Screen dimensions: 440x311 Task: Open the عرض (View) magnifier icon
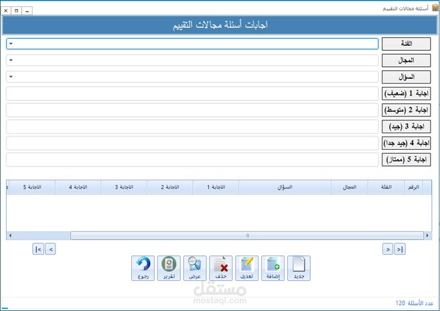(x=195, y=268)
